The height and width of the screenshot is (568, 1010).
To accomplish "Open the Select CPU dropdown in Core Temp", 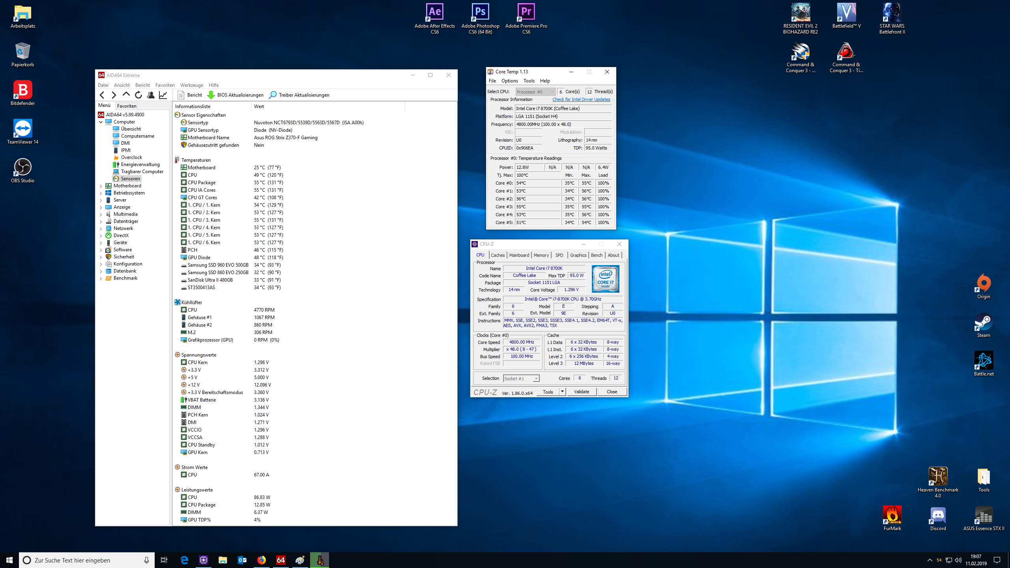I will pos(535,92).
